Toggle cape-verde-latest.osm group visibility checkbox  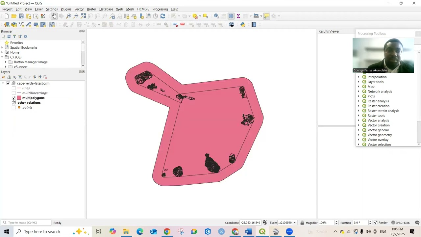pos(8,83)
